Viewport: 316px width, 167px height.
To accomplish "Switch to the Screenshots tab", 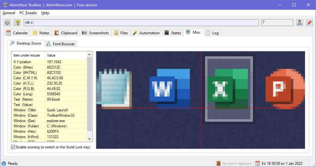I will tap(96, 33).
